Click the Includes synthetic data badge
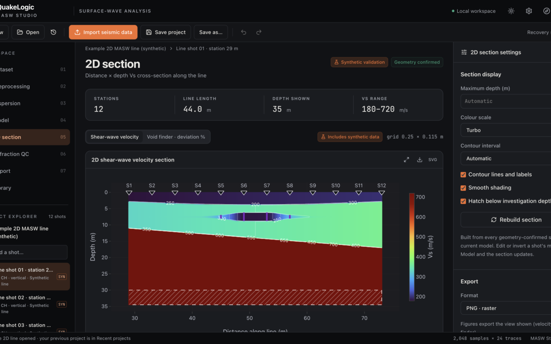This screenshot has width=551, height=344. tap(350, 137)
